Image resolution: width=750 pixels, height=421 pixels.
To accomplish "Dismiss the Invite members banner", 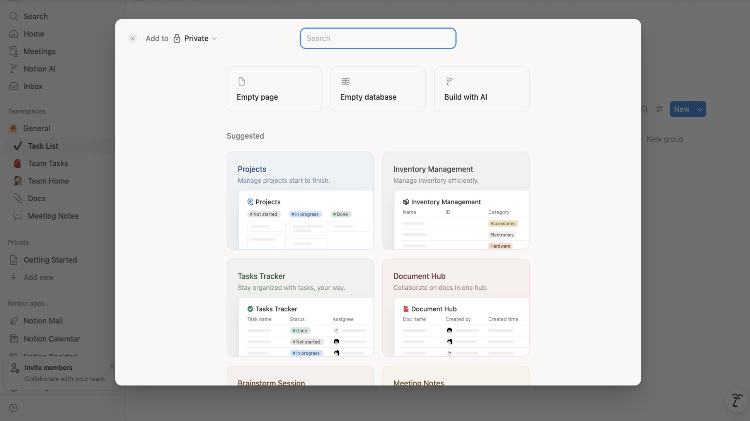I will click(112, 366).
